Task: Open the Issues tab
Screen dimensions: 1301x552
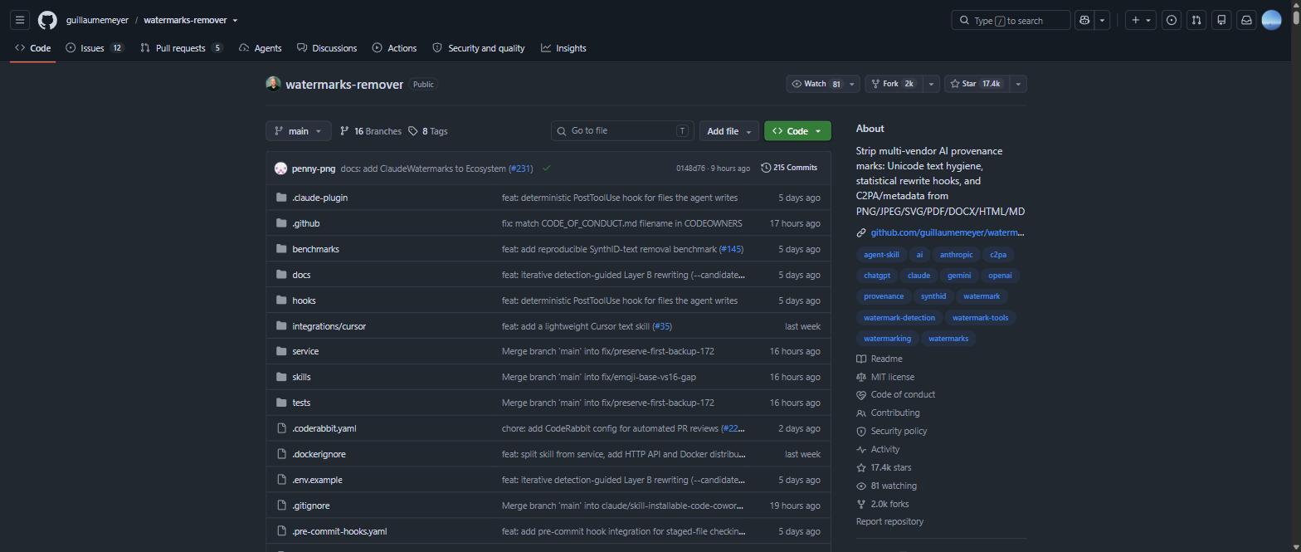Action: tap(95, 48)
